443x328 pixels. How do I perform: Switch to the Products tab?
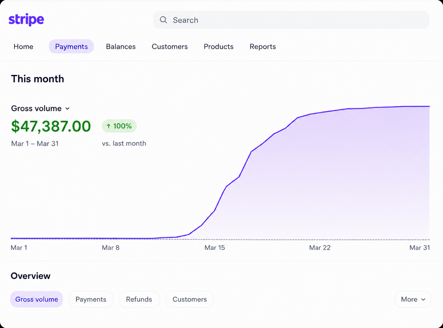pos(219,46)
